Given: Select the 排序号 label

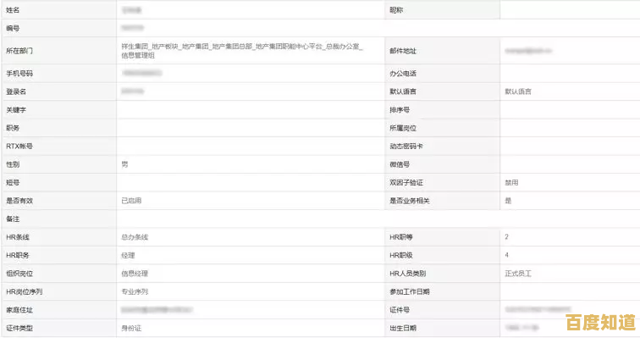Looking at the screenshot, I should point(400,110).
